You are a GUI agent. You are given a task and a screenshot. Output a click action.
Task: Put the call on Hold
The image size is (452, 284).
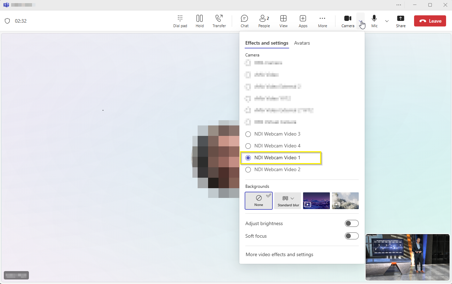pos(199,21)
